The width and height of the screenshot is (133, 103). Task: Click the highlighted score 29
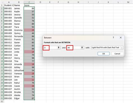(x=29, y=30)
